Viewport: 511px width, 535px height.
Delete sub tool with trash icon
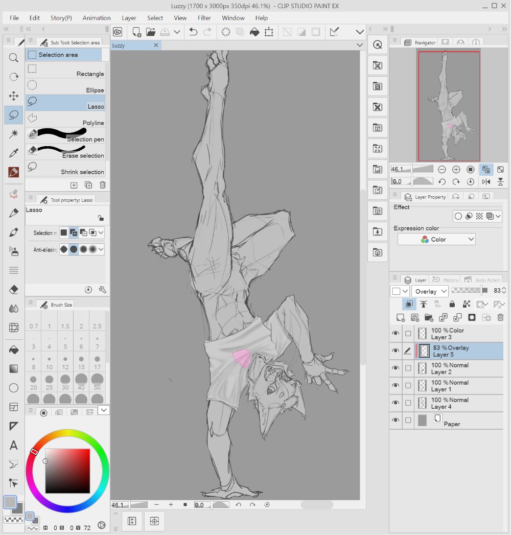click(x=102, y=185)
